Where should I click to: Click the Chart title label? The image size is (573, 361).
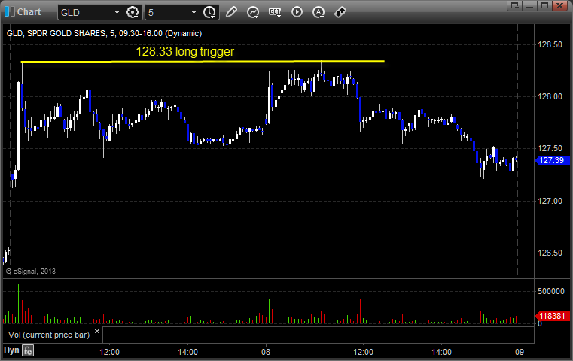(x=29, y=12)
